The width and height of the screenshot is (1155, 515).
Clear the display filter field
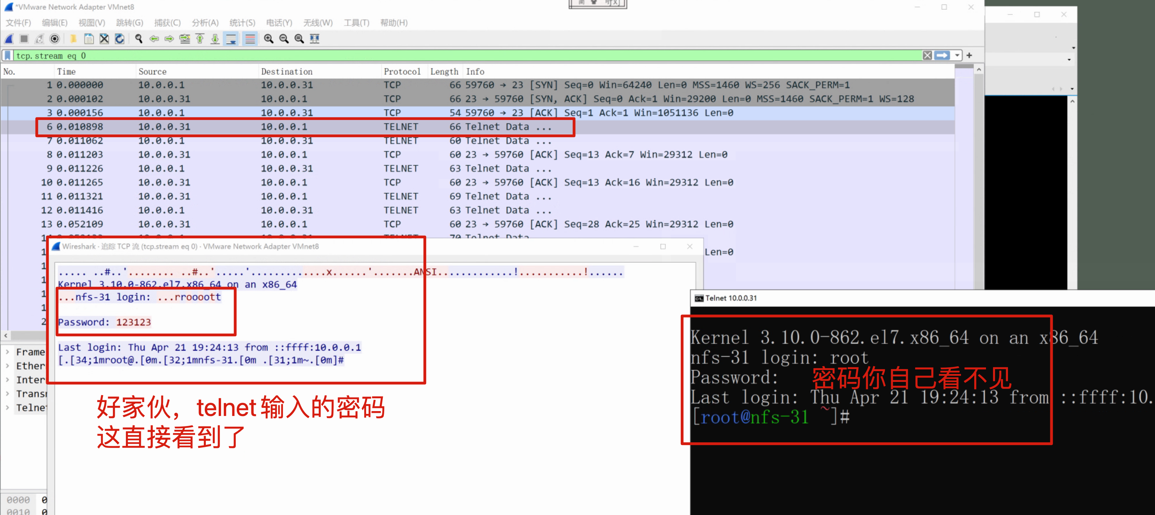pyautogui.click(x=927, y=56)
